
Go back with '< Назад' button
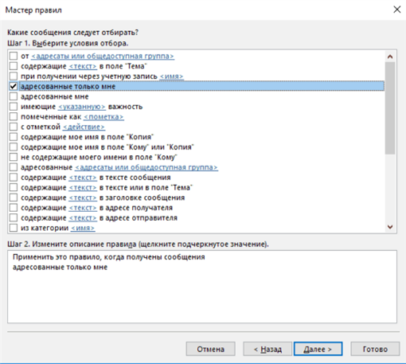coord(267,349)
